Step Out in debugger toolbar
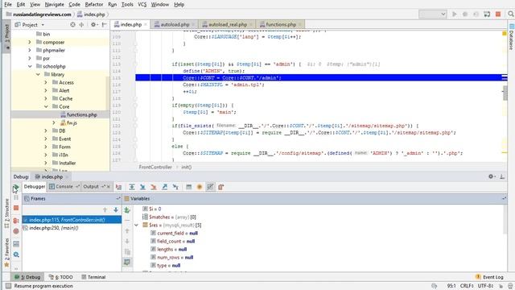This screenshot has height=290, width=515. point(164,187)
